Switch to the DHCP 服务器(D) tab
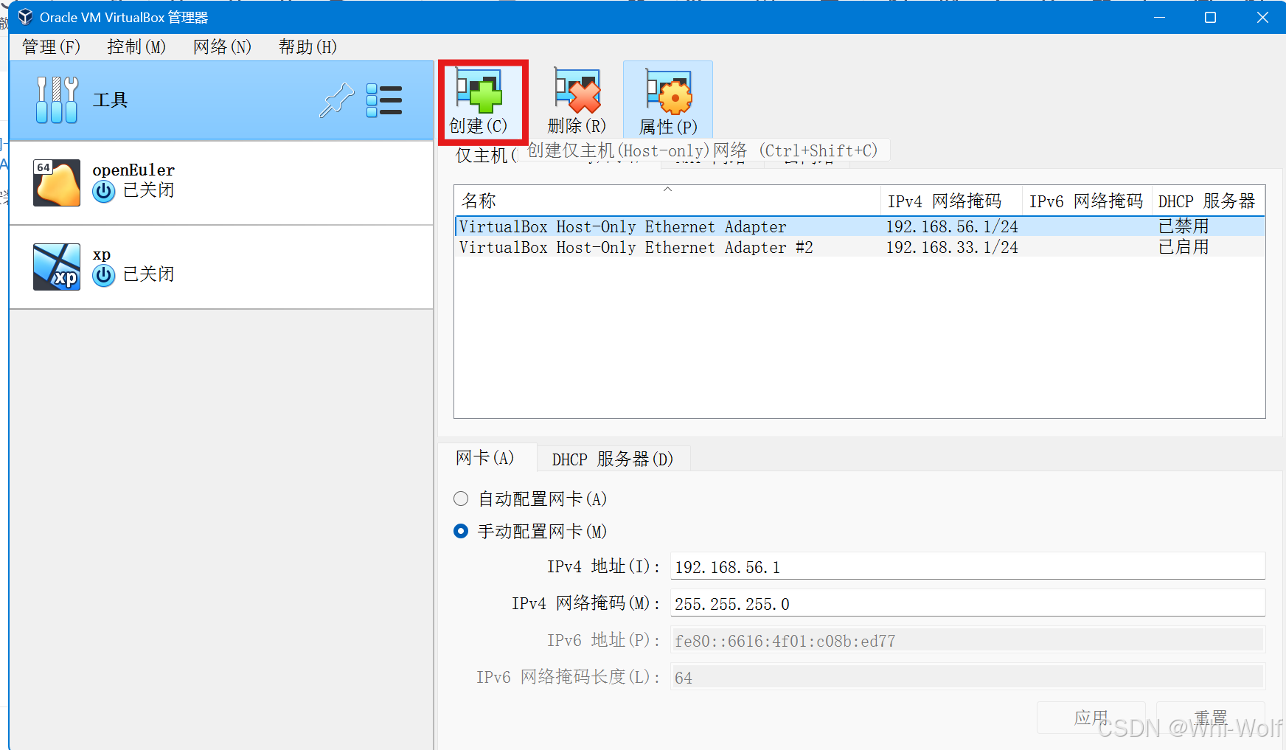 [x=613, y=459]
